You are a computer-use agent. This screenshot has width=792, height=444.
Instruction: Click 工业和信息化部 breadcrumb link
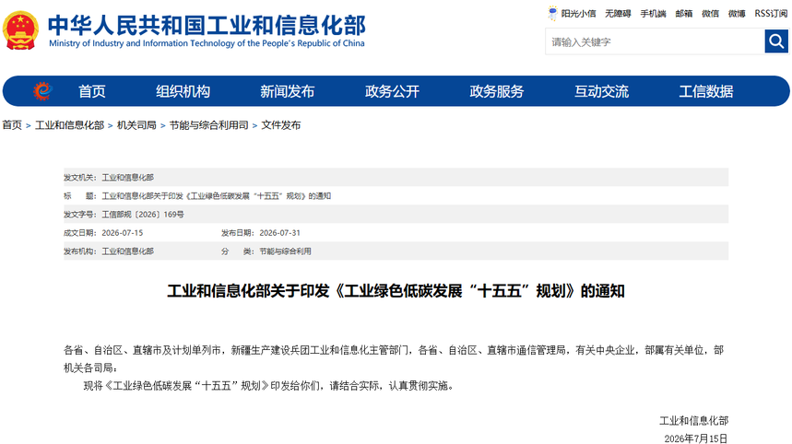click(70, 125)
